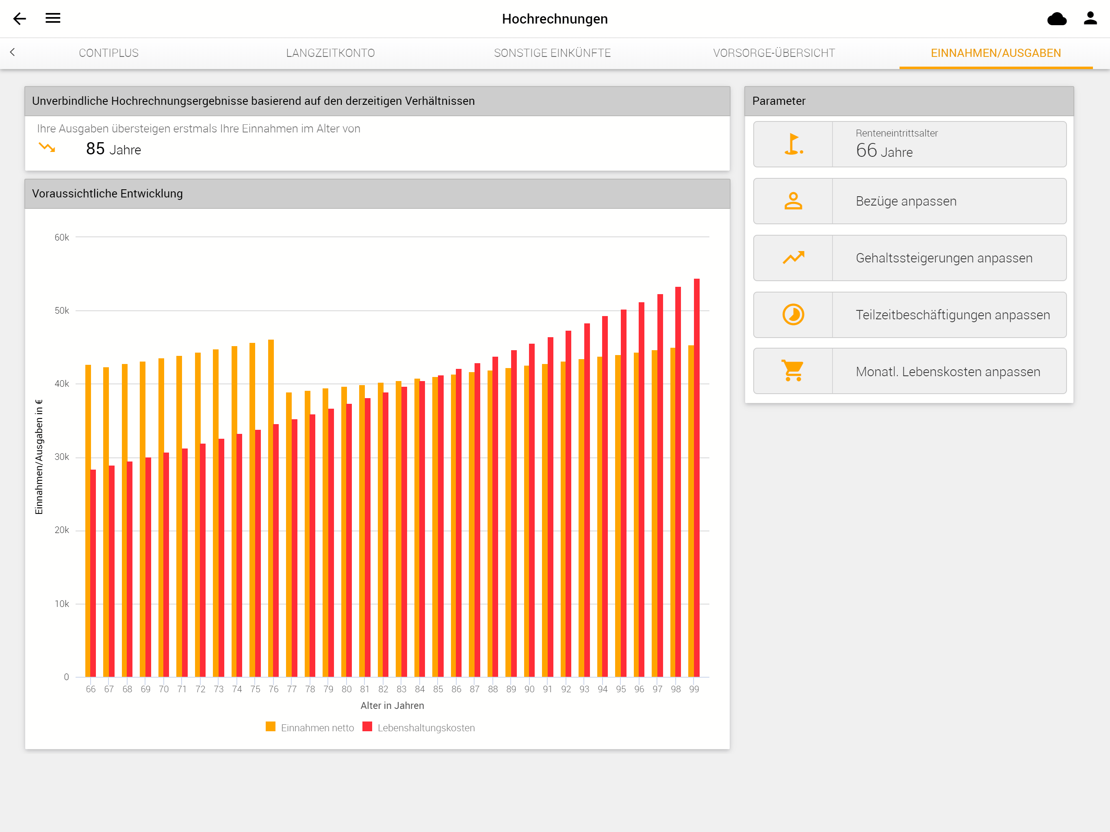Go back with the top-left arrow

(x=20, y=19)
